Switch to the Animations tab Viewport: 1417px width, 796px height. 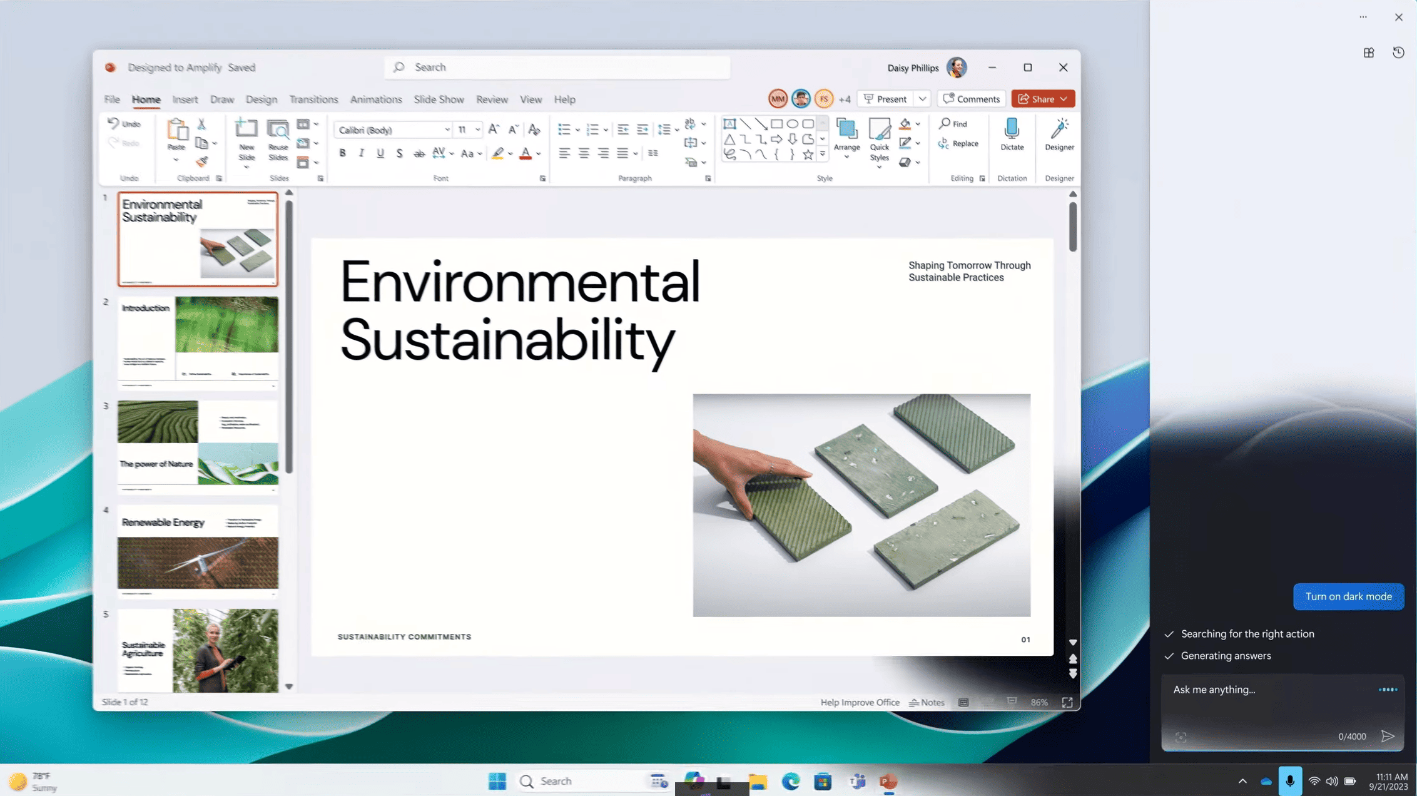point(376,99)
